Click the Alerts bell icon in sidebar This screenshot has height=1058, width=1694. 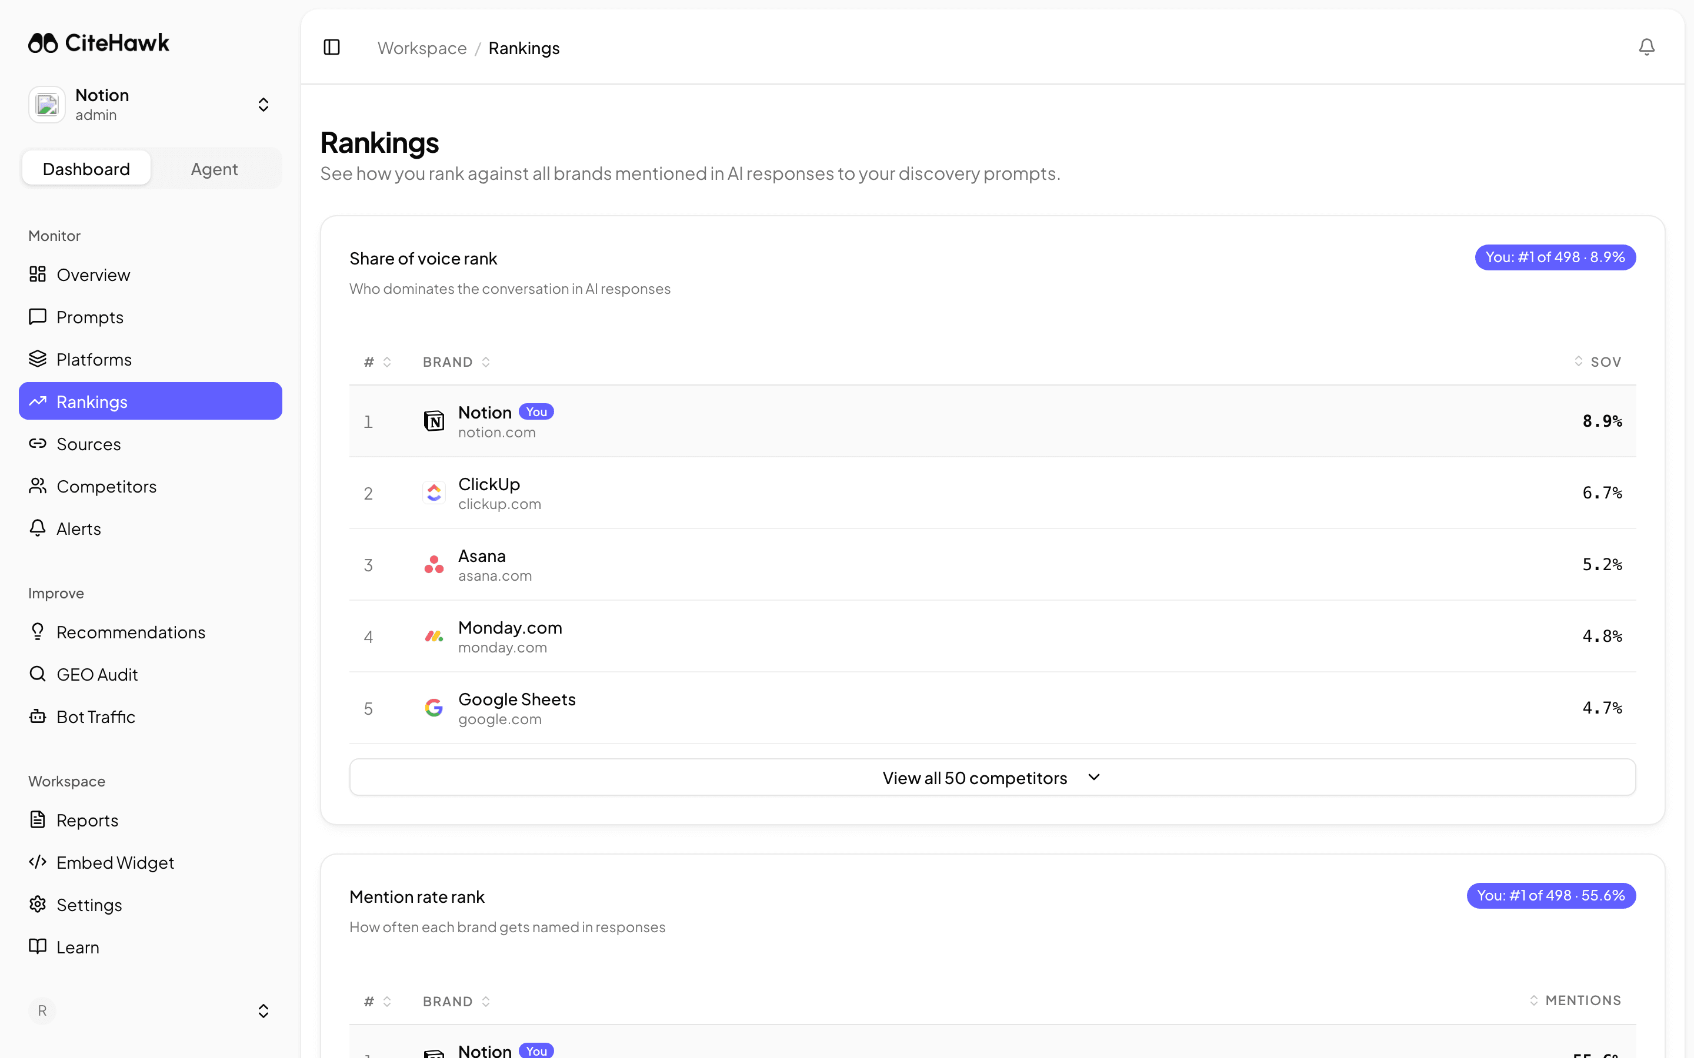point(38,528)
